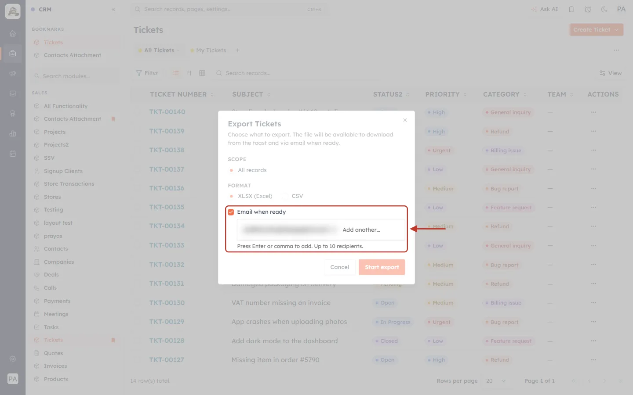Add a new view tab plus
633x395 pixels.
[237, 50]
